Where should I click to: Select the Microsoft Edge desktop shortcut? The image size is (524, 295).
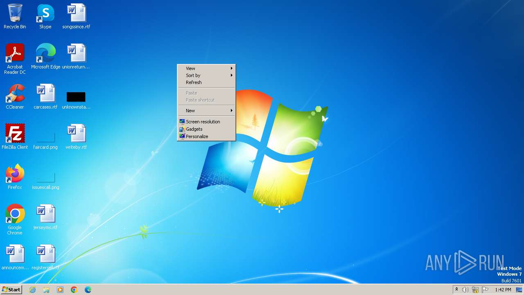45,57
